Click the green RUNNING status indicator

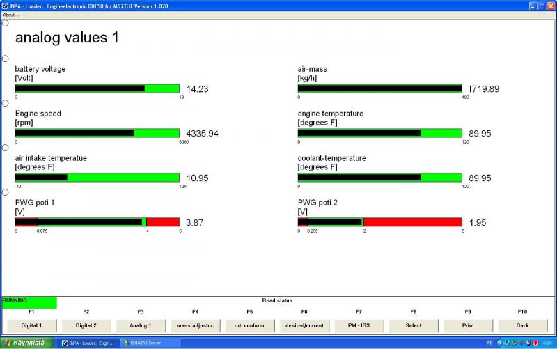(x=29, y=303)
